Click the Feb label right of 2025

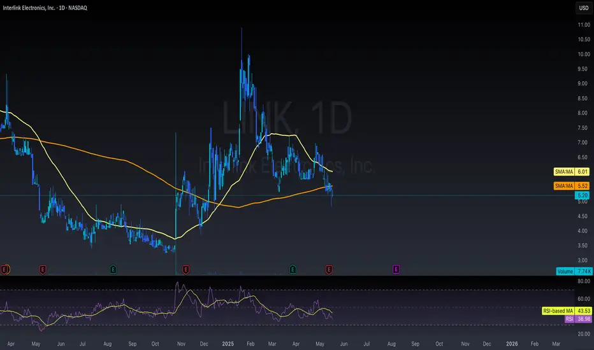[x=250, y=344]
